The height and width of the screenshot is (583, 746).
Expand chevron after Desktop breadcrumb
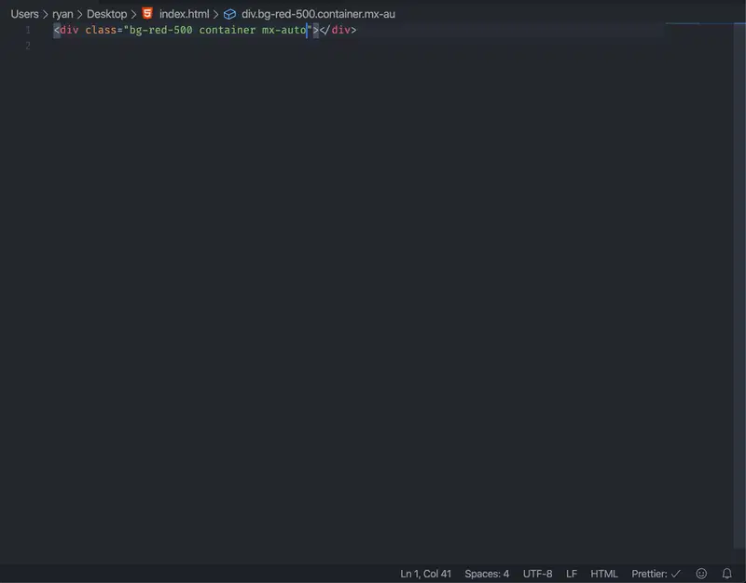(133, 14)
